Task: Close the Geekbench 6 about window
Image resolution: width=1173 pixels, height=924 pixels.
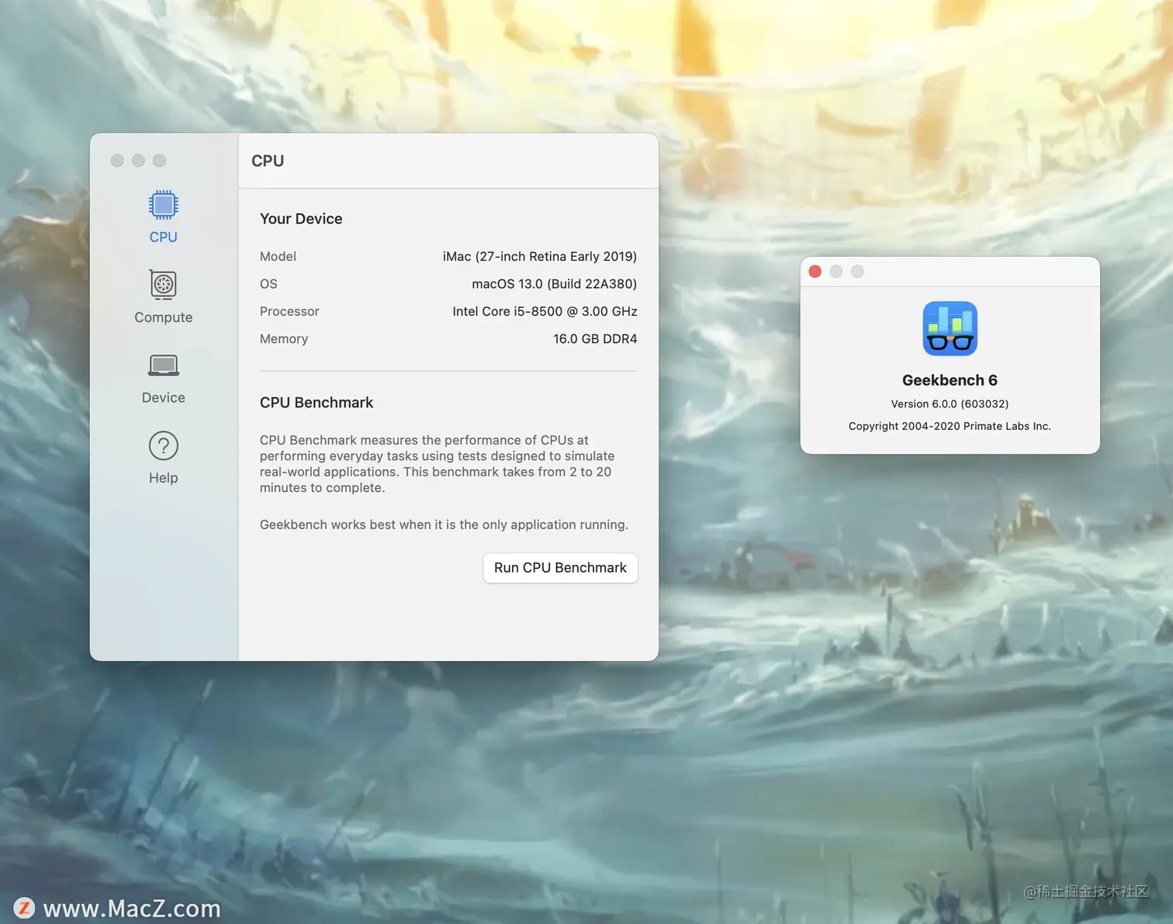Action: point(815,272)
